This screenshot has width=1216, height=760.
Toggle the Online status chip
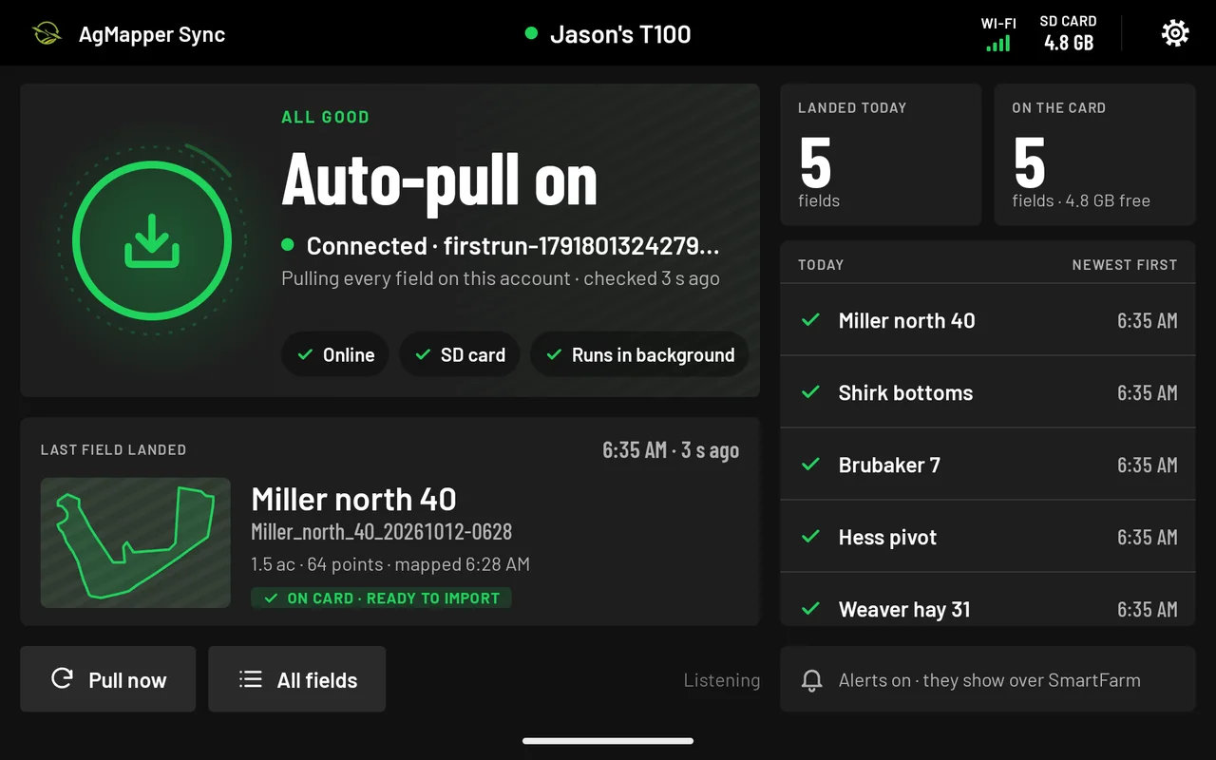[x=335, y=354]
